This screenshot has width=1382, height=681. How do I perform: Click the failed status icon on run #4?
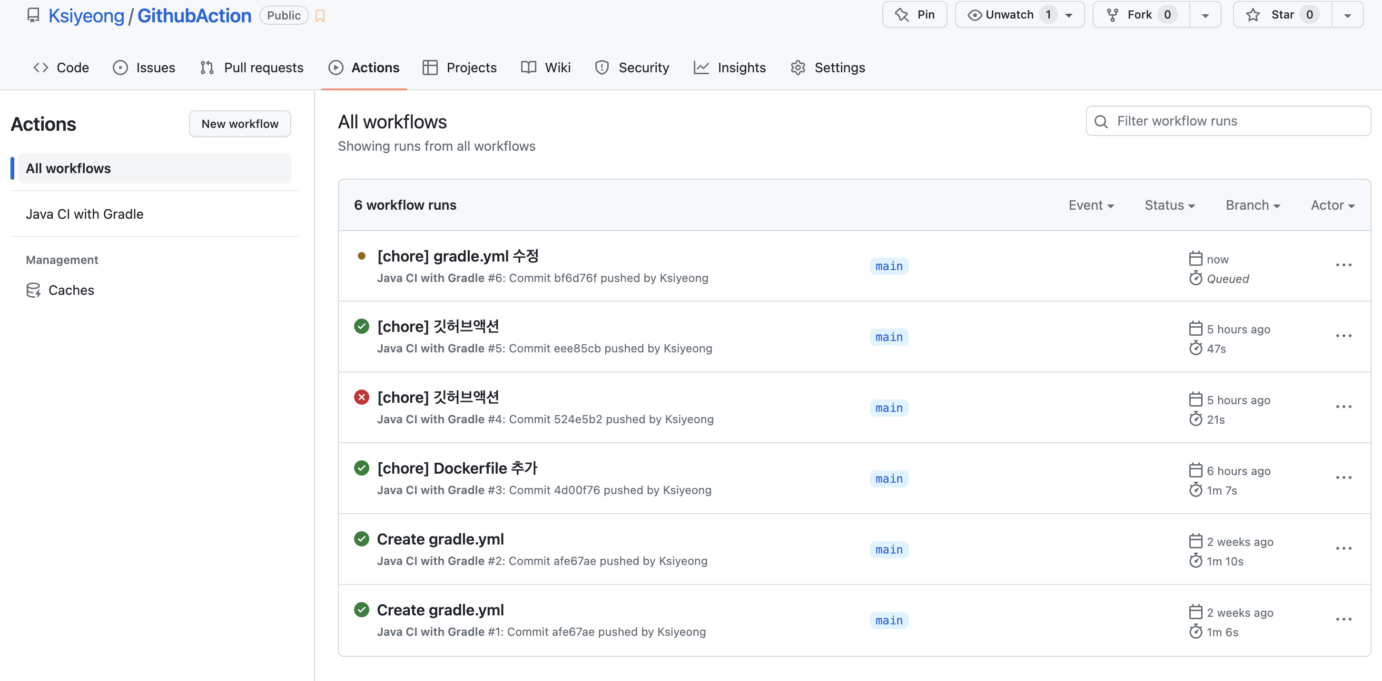[362, 398]
